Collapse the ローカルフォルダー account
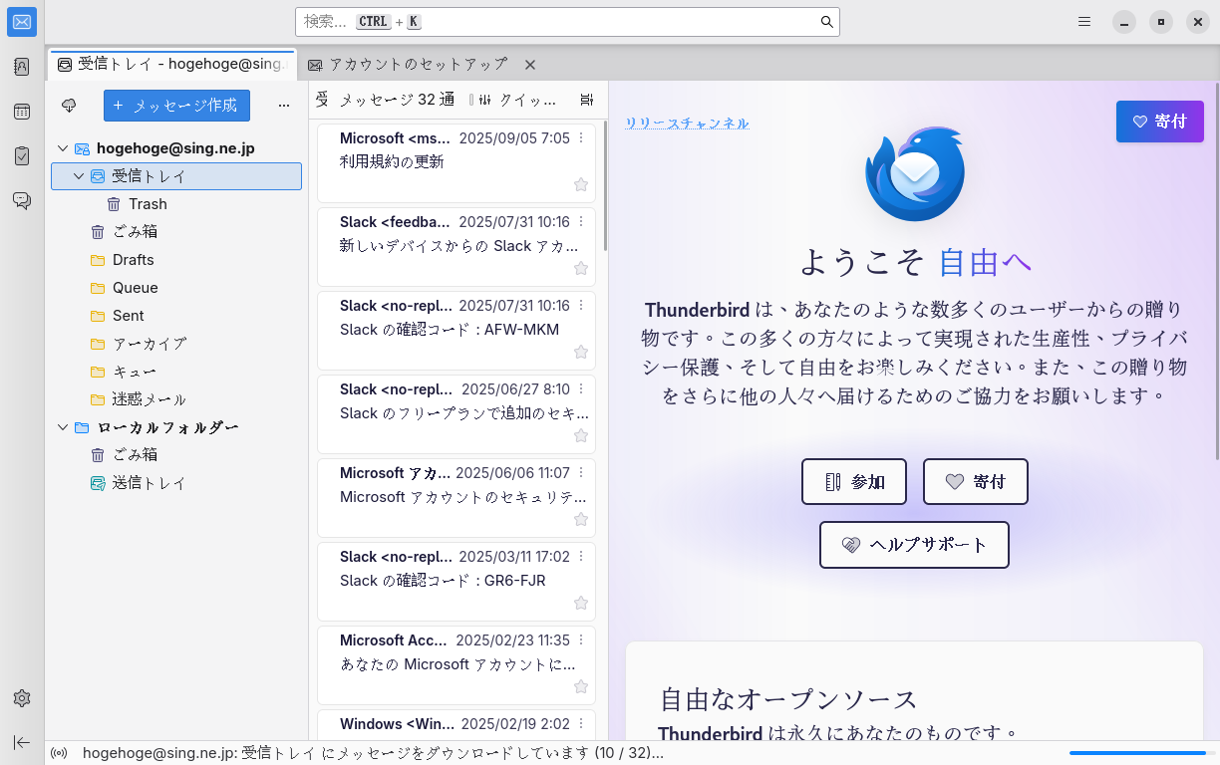Screen dimensions: 1220x765 [63, 427]
